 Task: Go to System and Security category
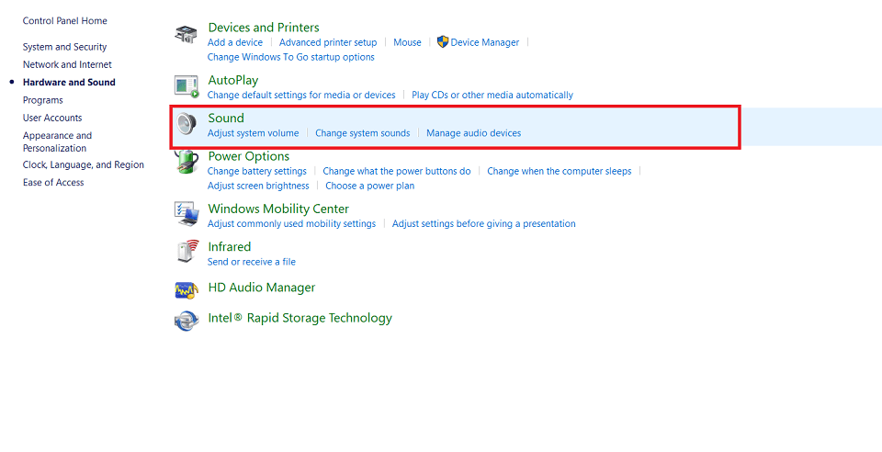tap(64, 47)
